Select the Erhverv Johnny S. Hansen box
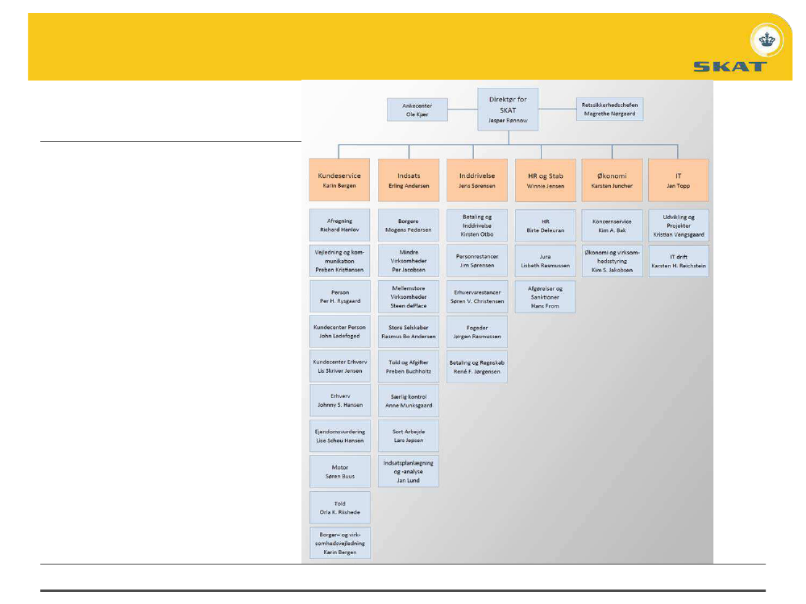The height and width of the screenshot is (604, 806). pyautogui.click(x=340, y=400)
